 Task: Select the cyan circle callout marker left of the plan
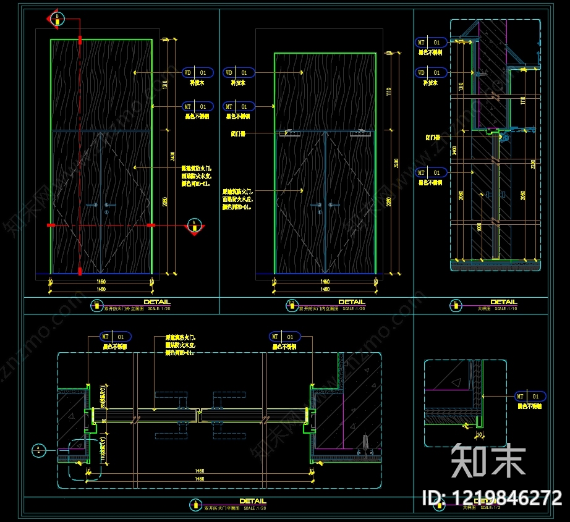(39, 450)
